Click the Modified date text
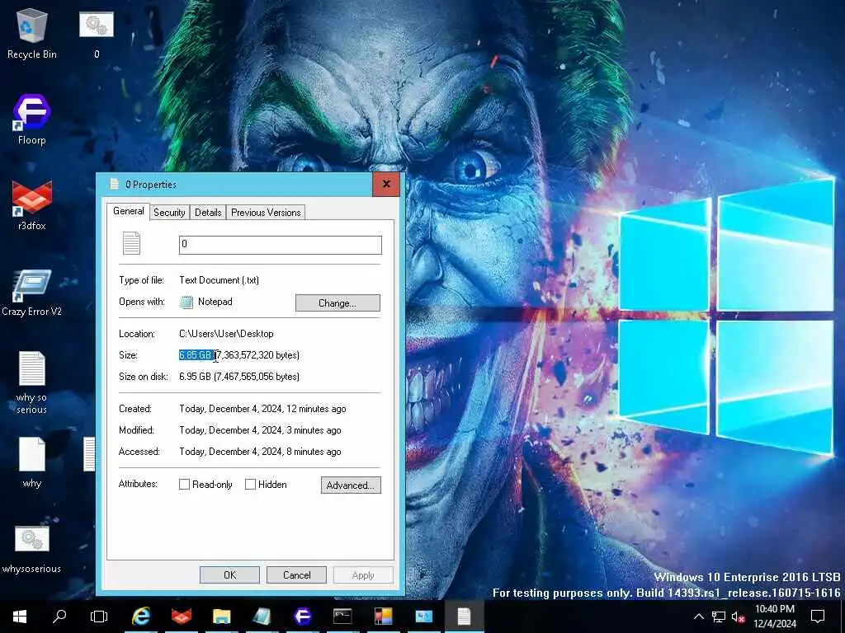845x633 pixels. click(260, 430)
